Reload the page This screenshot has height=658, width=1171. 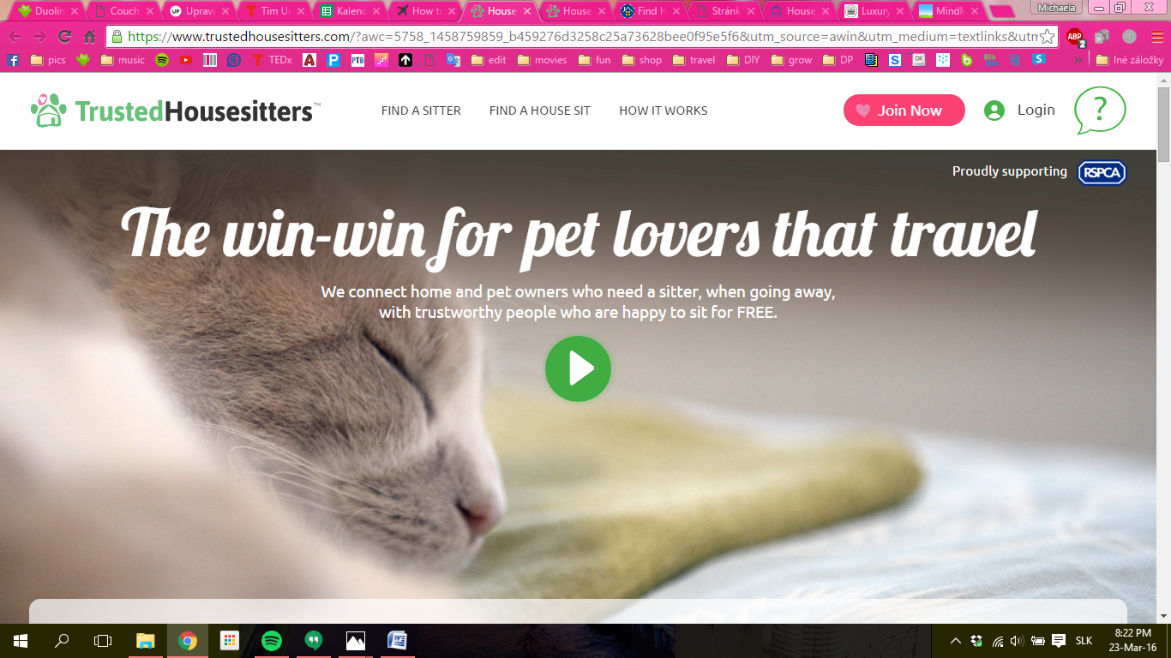pos(64,37)
